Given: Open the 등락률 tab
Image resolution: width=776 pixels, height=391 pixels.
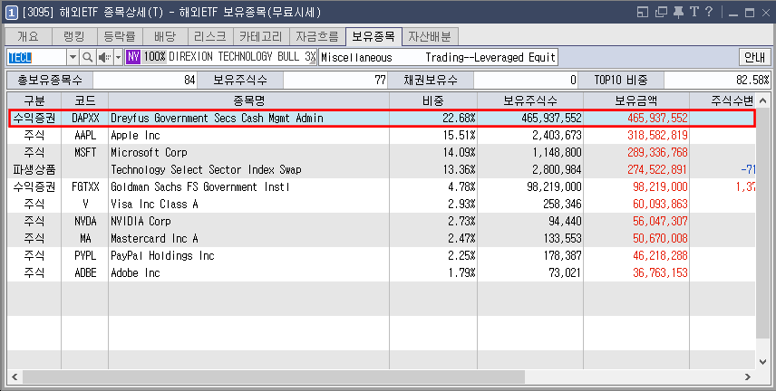Looking at the screenshot, I should pyautogui.click(x=120, y=36).
